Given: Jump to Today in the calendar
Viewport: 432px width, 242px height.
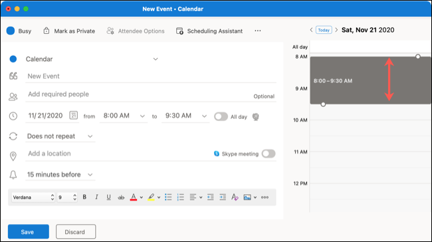Looking at the screenshot, I should tap(324, 30).
